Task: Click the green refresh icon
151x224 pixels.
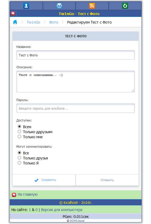Action: pyautogui.click(x=125, y=6)
